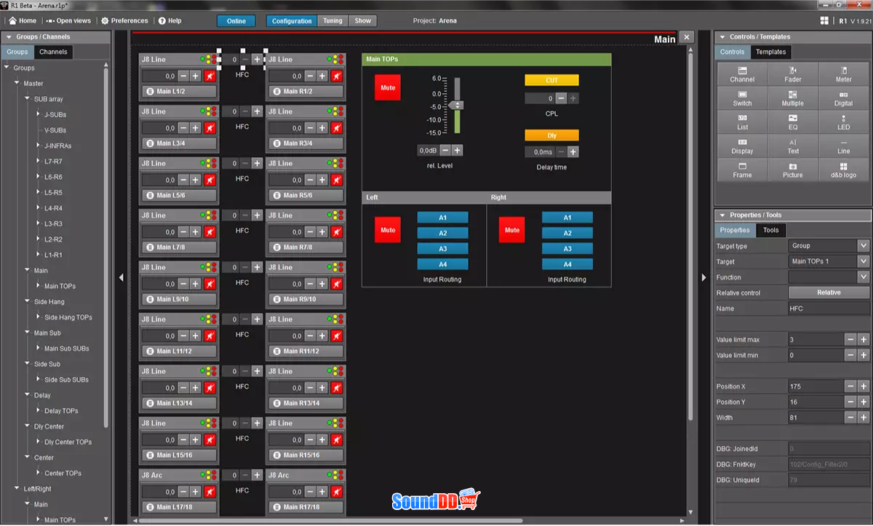
Task: Collapse the Master tree node
Action: pyautogui.click(x=18, y=84)
